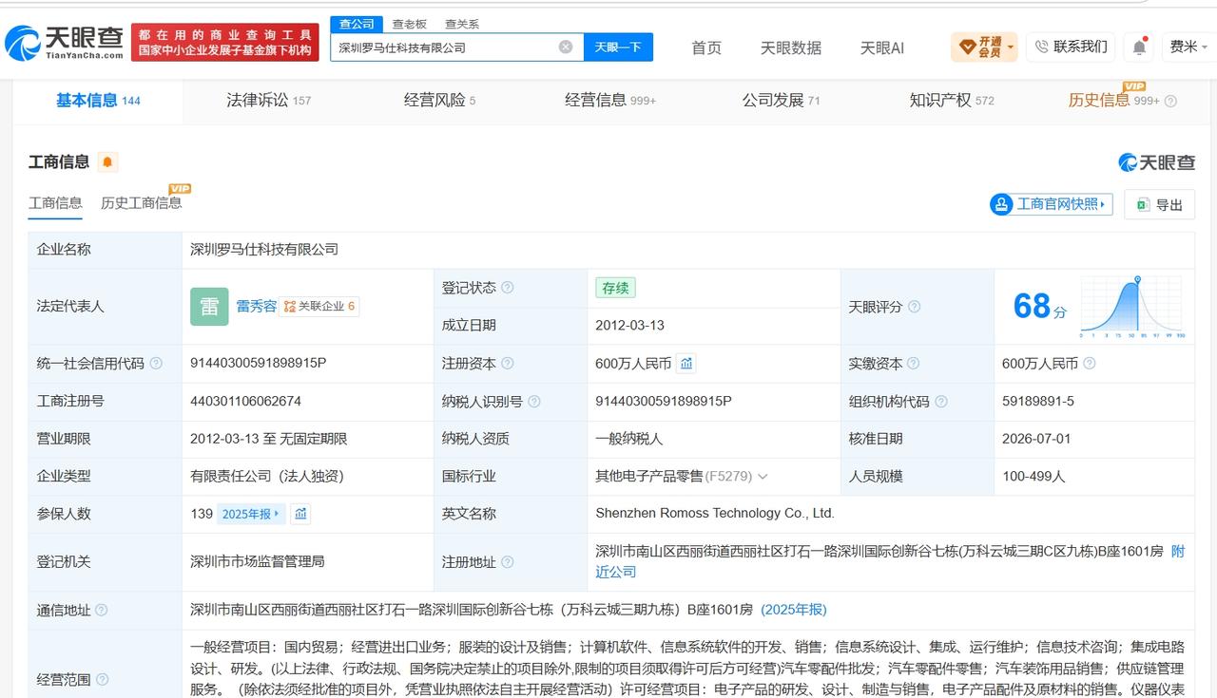
Task: Select the 历史工商信息 sub-tab
Action: click(x=141, y=203)
